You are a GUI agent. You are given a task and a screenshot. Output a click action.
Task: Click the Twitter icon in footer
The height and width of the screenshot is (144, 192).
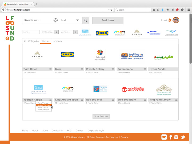tap(183, 137)
